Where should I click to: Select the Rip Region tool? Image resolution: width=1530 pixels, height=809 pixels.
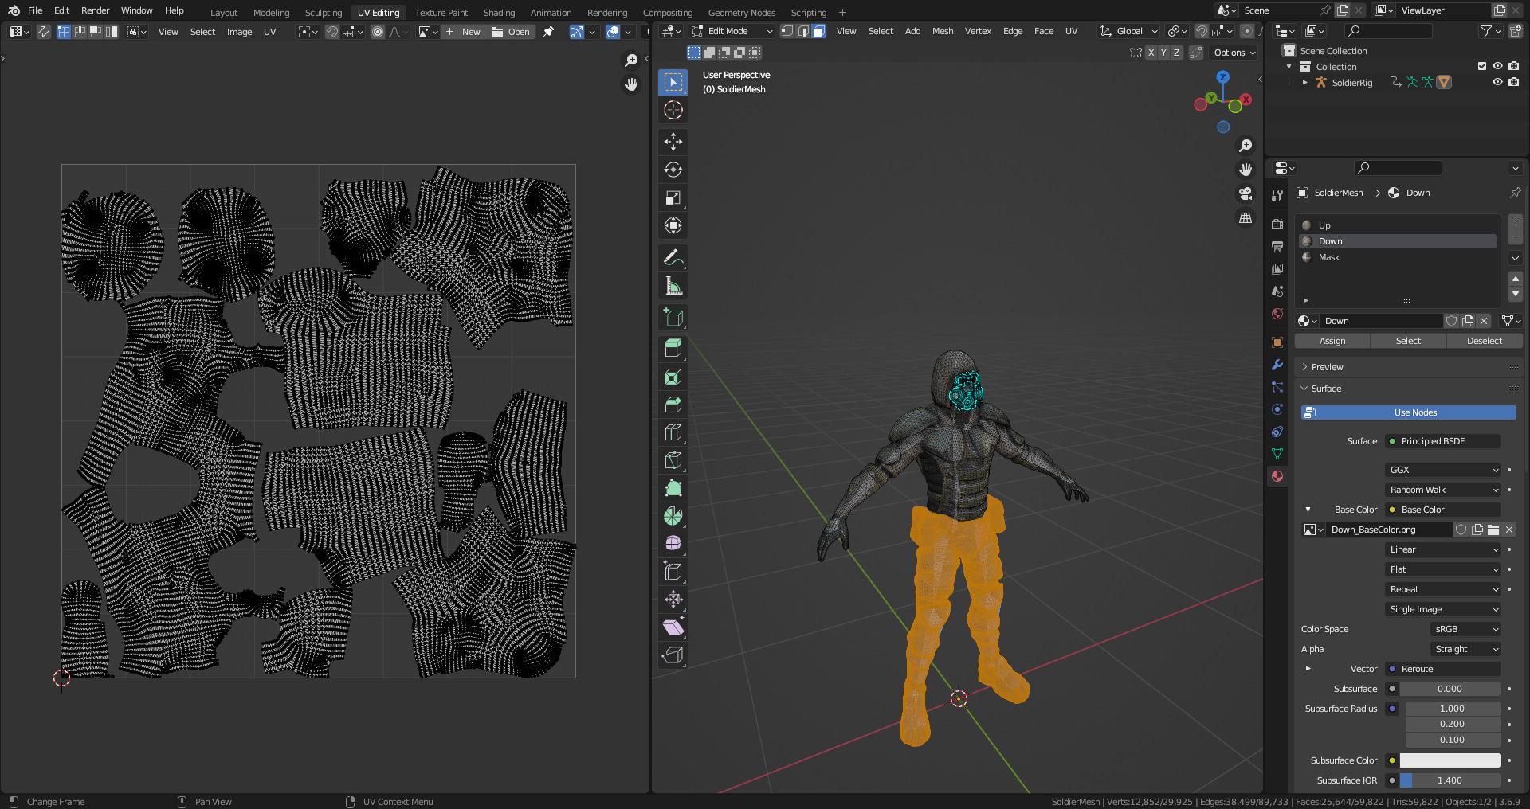673,655
